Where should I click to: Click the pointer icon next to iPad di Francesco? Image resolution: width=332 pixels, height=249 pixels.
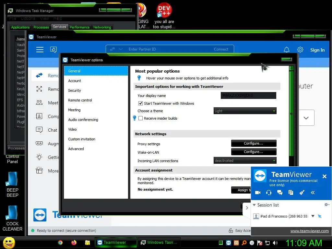[x=320, y=216]
